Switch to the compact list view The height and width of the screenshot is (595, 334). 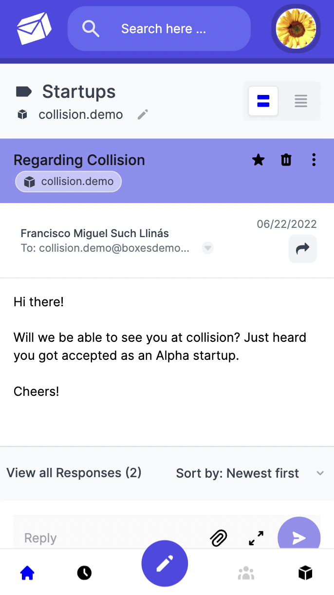click(x=301, y=101)
